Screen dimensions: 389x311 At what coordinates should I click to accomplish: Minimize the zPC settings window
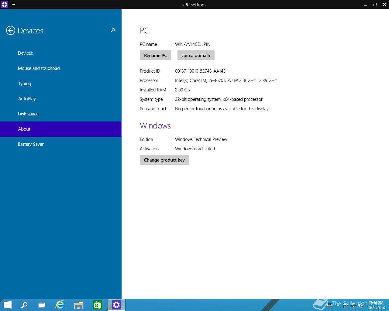[365, 5]
